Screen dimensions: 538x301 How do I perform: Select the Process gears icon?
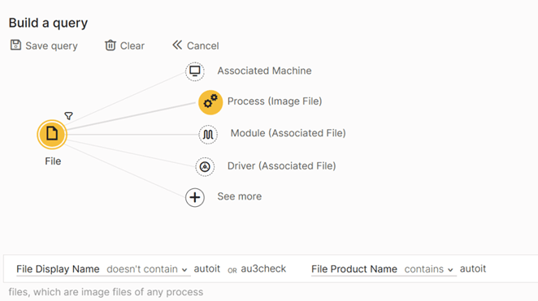click(x=210, y=102)
